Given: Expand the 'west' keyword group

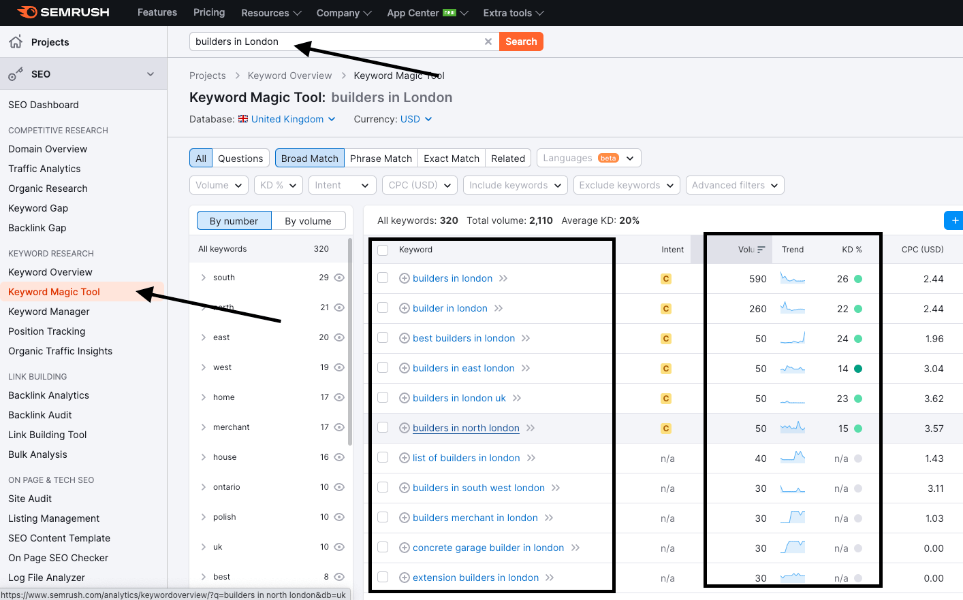Looking at the screenshot, I should click(204, 367).
